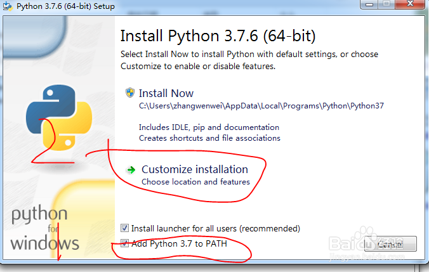This screenshot has height=272, width=429.
Task: Click the UAC shield icon beside Install Now
Action: point(130,93)
